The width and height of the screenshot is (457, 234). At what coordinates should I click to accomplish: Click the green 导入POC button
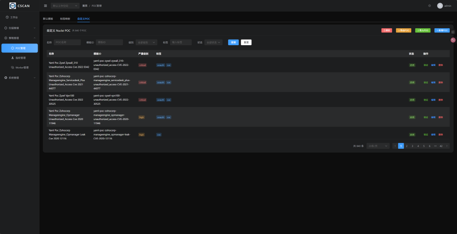coord(423,30)
